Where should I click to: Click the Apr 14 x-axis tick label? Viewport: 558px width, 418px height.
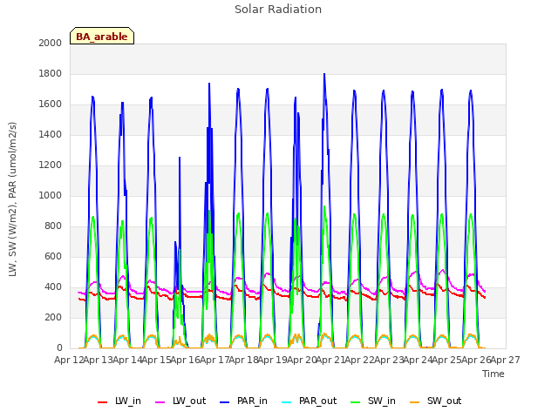(127, 360)
